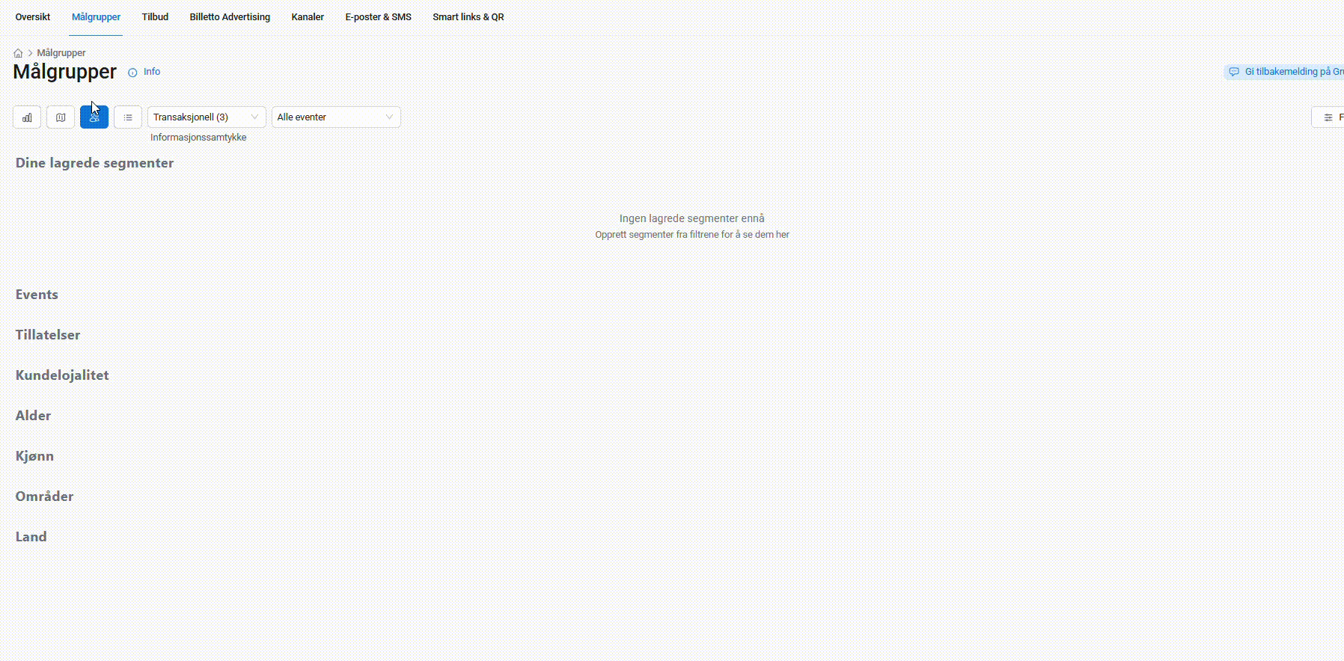Image resolution: width=1344 pixels, height=661 pixels.
Task: Select the audience segments view icon
Action: [x=94, y=117]
